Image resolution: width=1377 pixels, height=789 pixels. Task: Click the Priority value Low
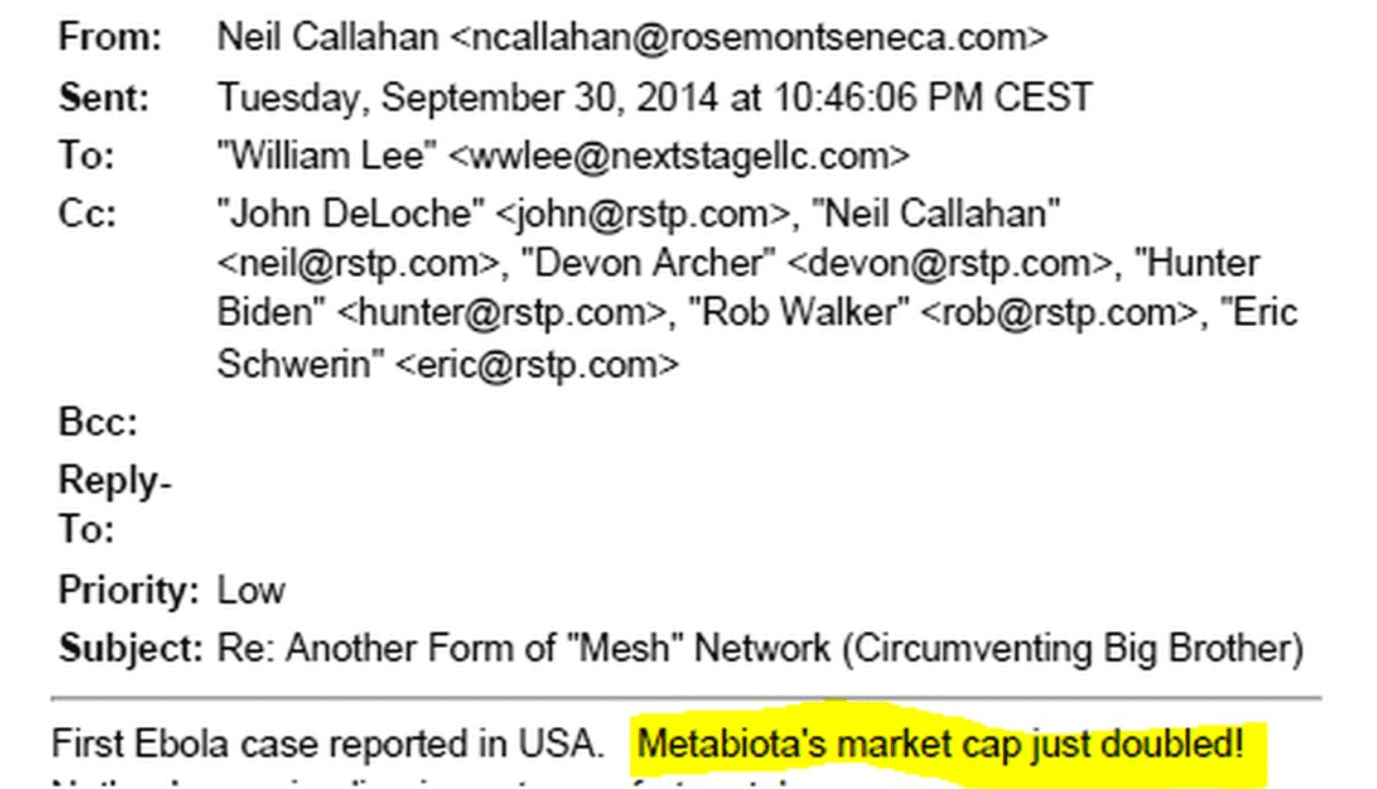[x=251, y=591]
